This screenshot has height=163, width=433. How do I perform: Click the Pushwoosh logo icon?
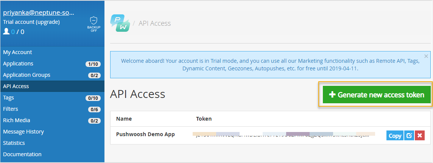120,23
